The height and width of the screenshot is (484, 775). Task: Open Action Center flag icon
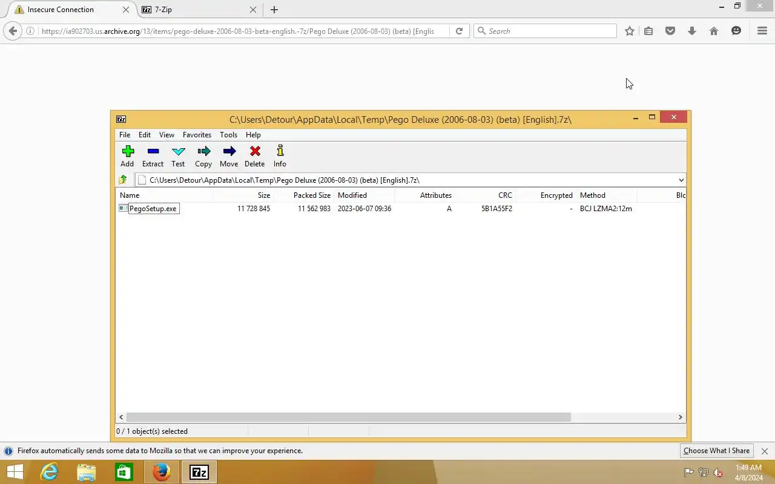(688, 473)
